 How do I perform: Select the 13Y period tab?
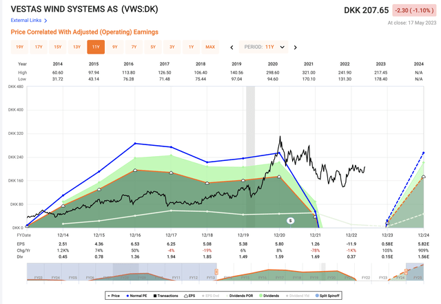76,47
